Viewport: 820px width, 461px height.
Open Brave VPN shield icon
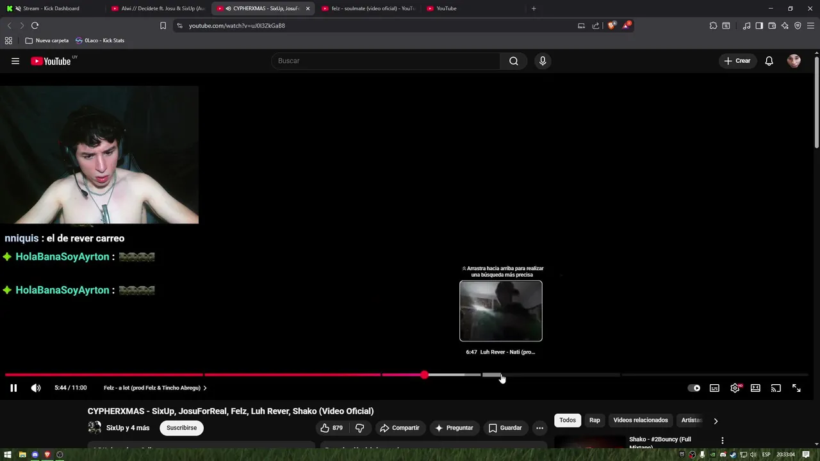[x=798, y=26]
